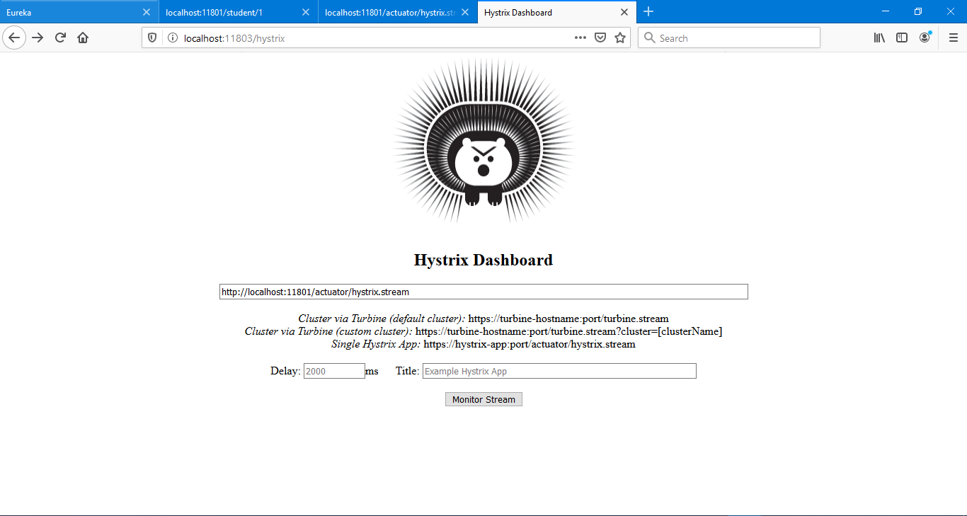This screenshot has width=967, height=516.
Task: Go back using the browser back arrow
Action: tap(14, 38)
